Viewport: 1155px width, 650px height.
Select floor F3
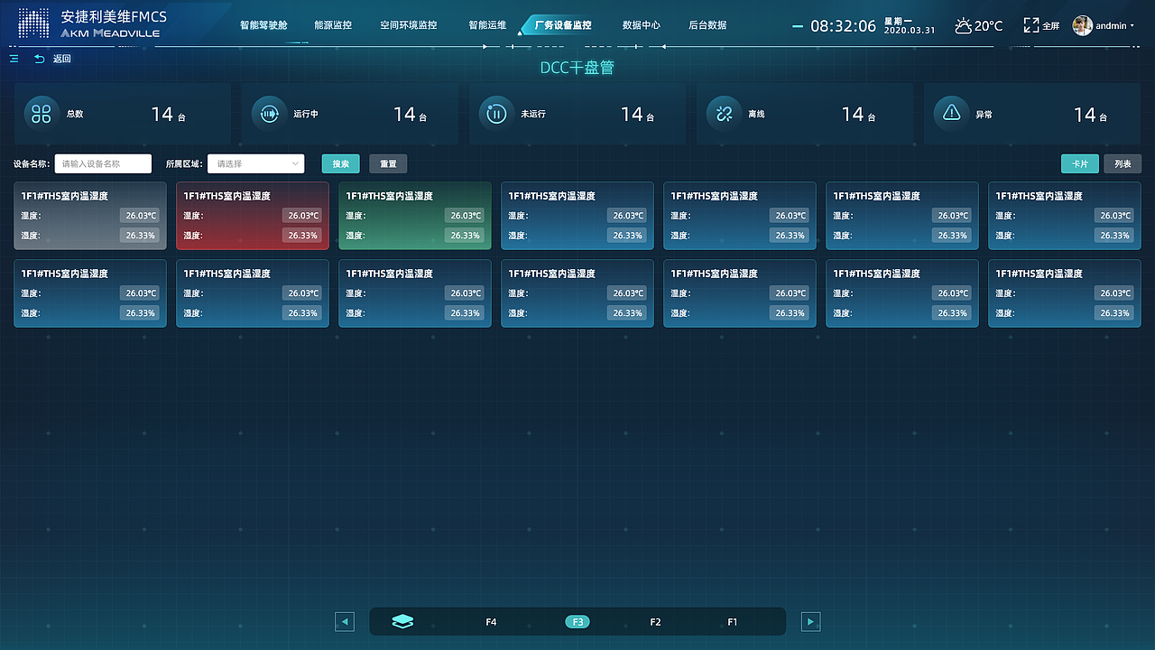pos(577,622)
